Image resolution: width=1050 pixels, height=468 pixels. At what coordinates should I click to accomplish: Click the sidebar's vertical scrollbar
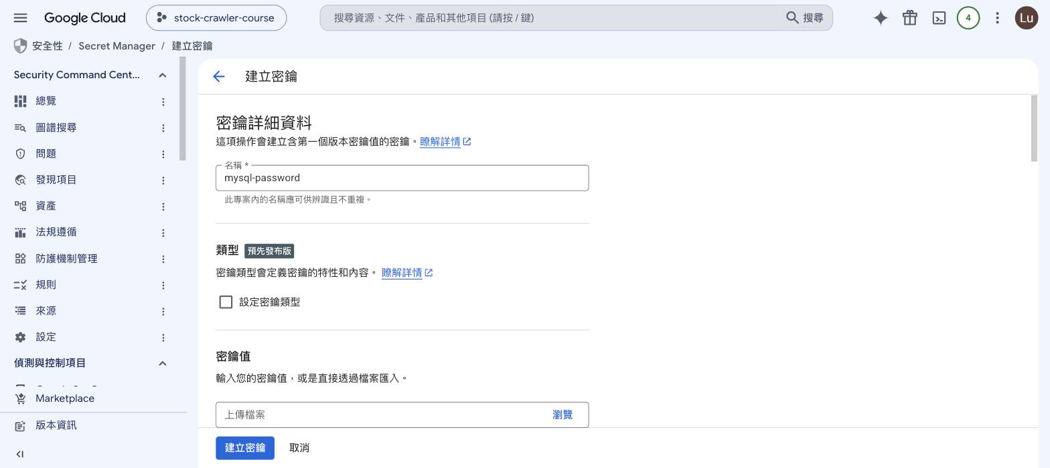[x=183, y=108]
